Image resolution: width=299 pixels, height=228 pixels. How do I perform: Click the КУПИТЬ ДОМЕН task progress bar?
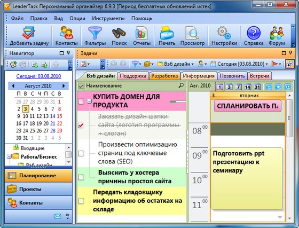pyautogui.click(x=177, y=102)
